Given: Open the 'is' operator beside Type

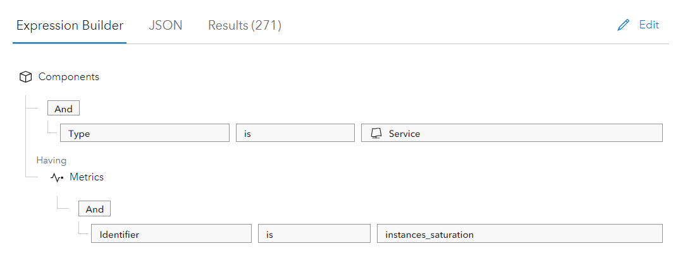Looking at the screenshot, I should tap(295, 133).
